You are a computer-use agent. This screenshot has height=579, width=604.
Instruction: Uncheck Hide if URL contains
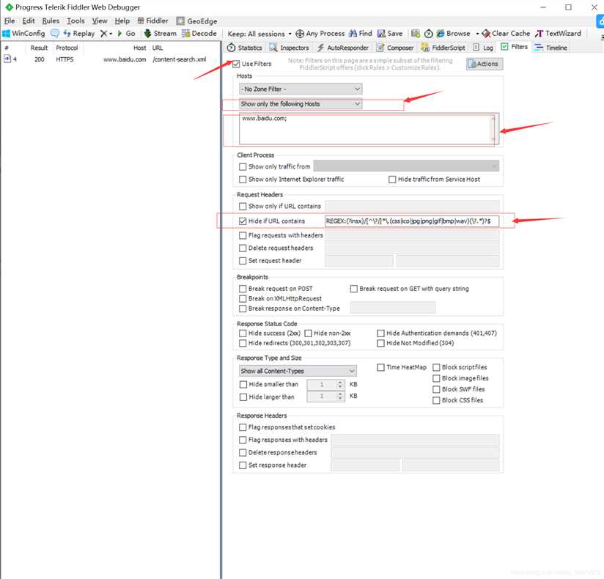(x=243, y=221)
